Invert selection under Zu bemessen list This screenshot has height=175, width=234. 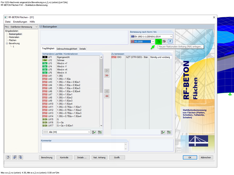[x=169, y=132]
